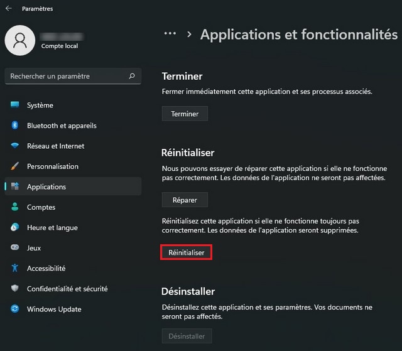Image resolution: width=402 pixels, height=351 pixels.
Task: Open Confidentialité et sécurité section
Action: [67, 289]
